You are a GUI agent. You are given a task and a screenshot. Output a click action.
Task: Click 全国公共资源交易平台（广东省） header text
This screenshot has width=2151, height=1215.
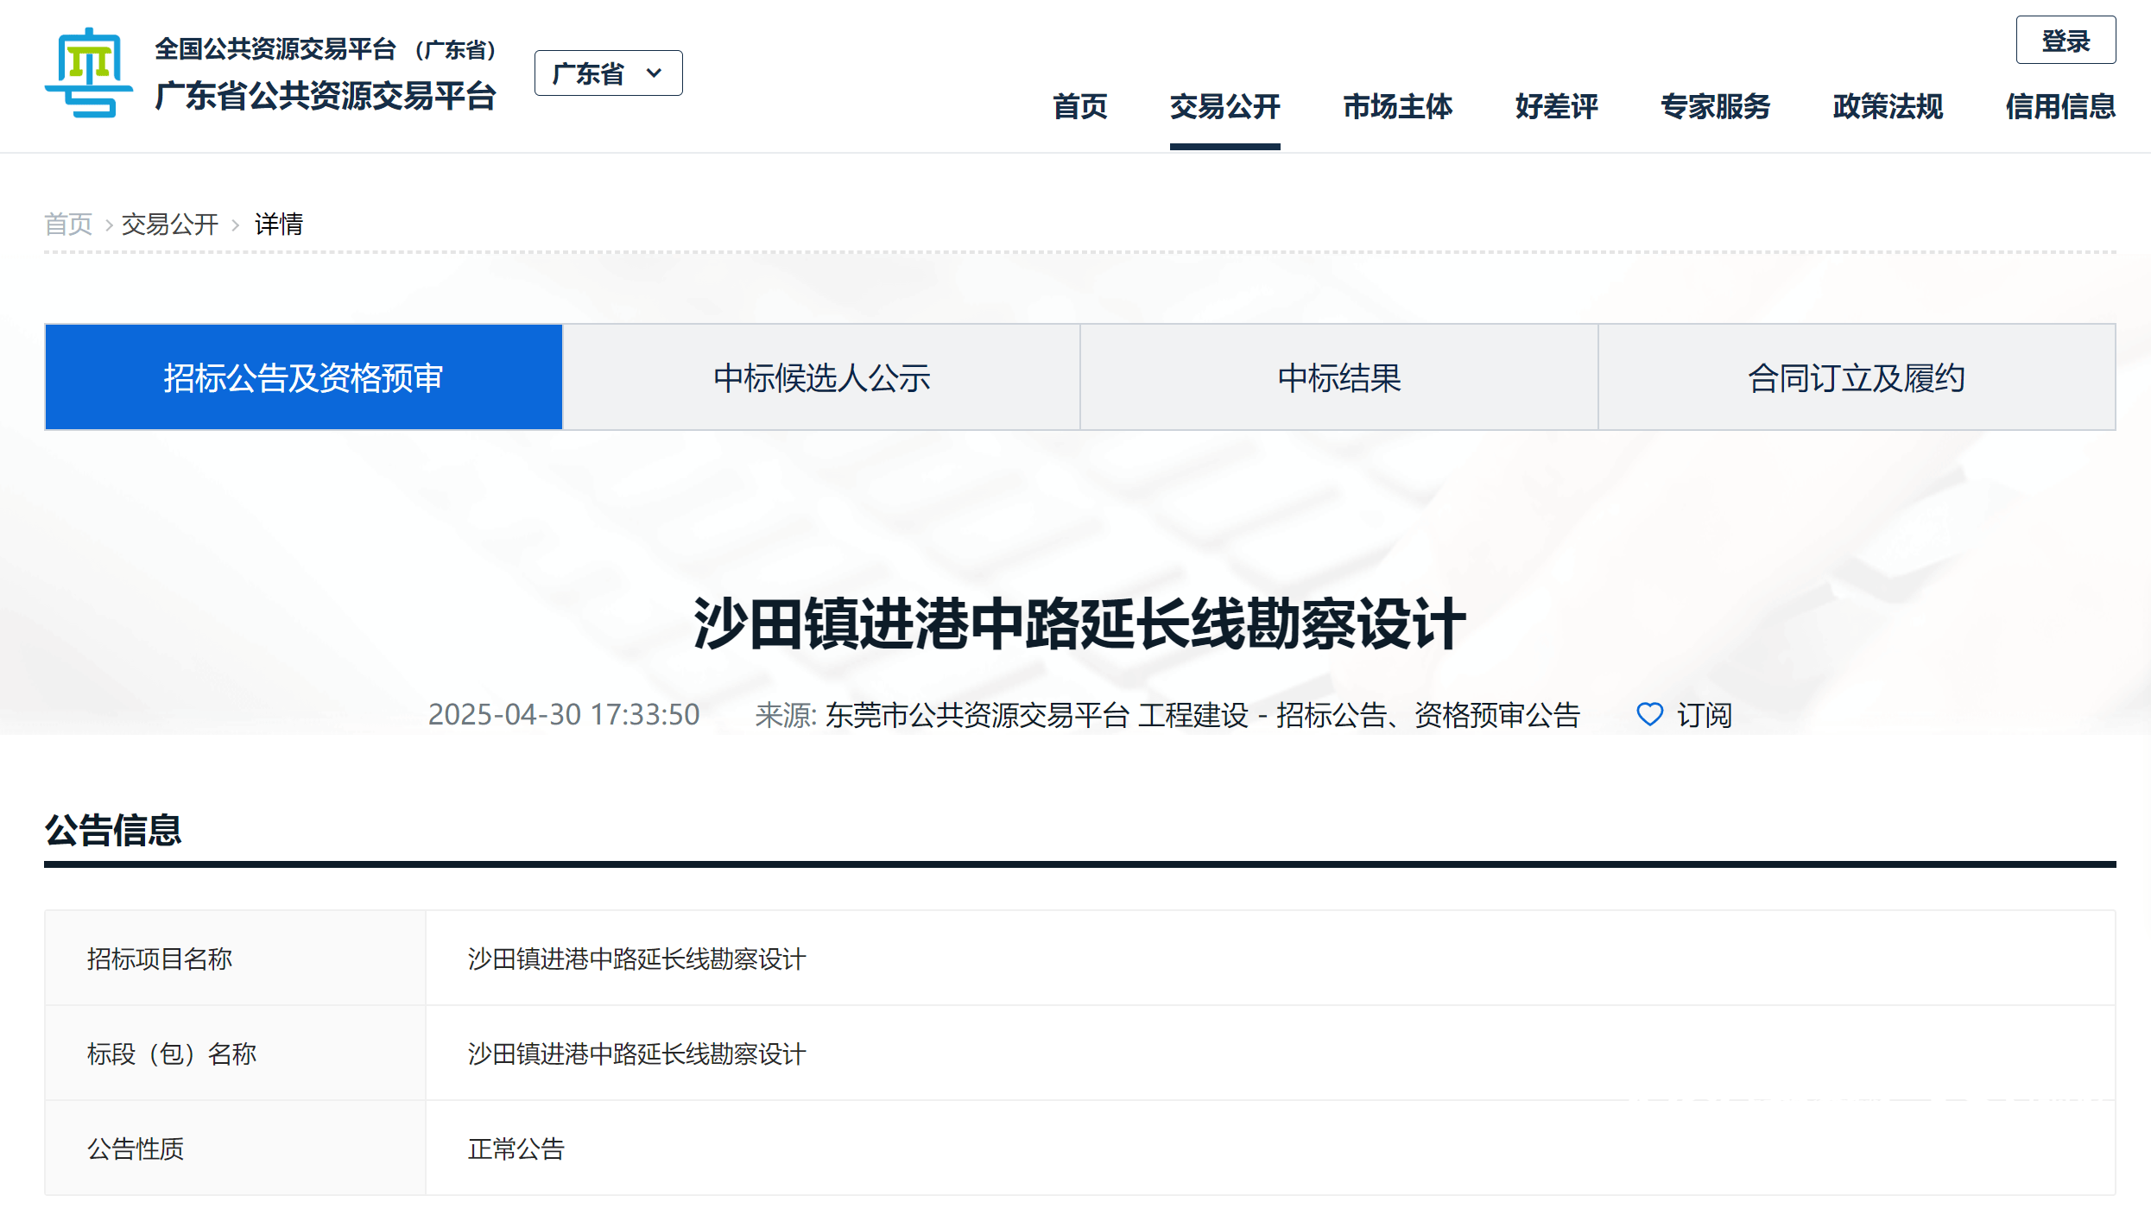pyautogui.click(x=326, y=49)
